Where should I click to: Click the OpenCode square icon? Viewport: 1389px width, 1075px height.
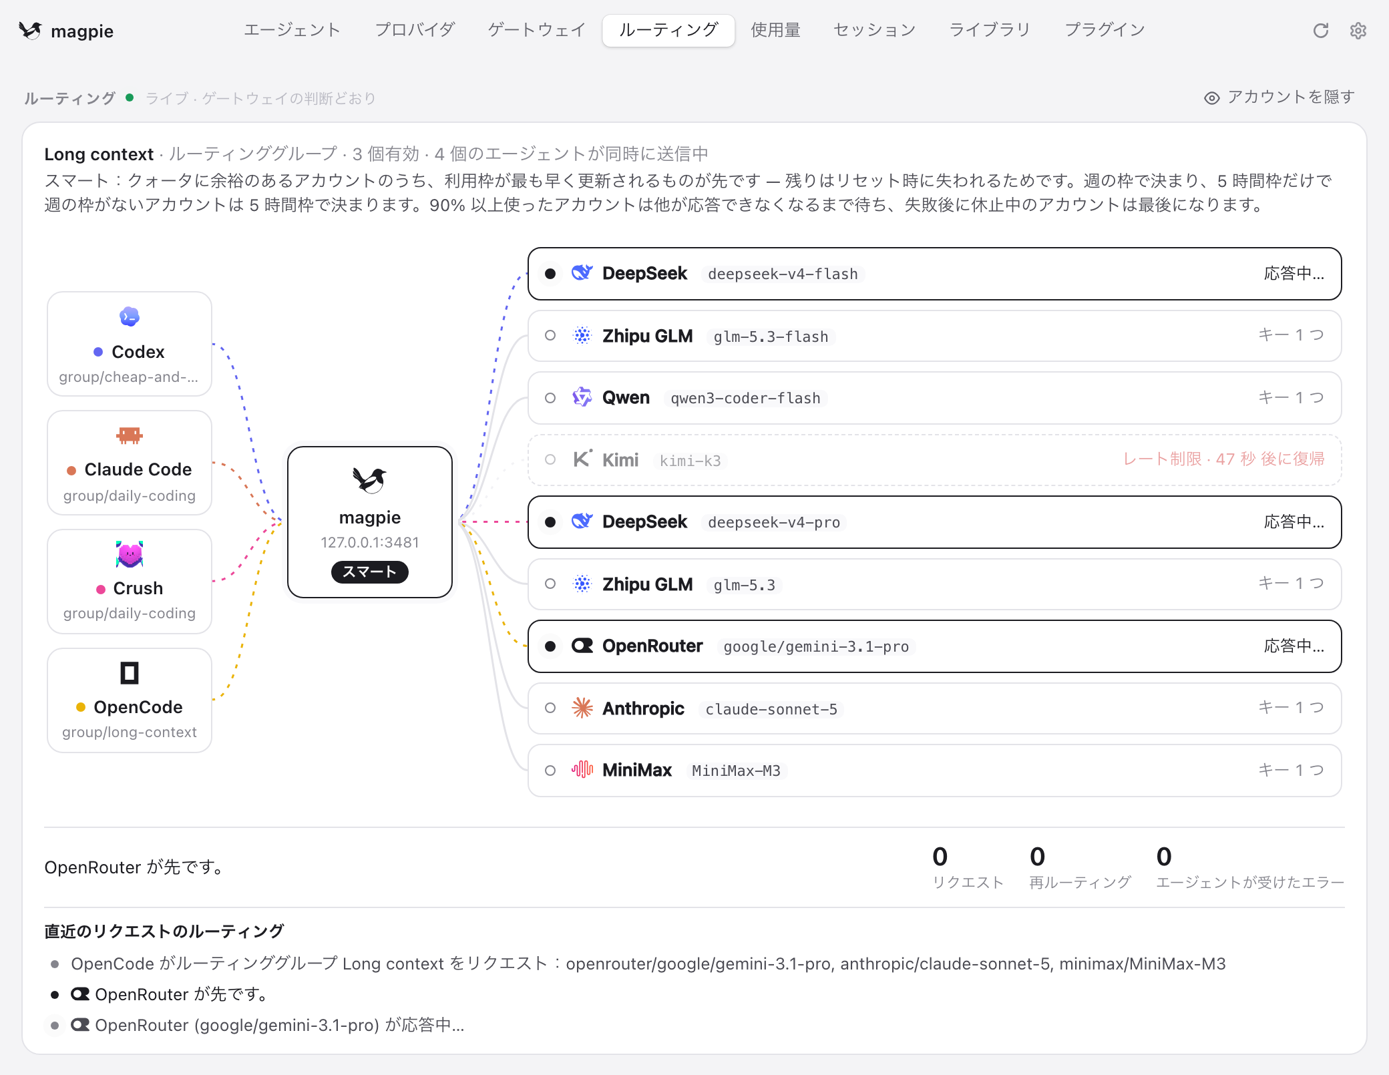[130, 673]
